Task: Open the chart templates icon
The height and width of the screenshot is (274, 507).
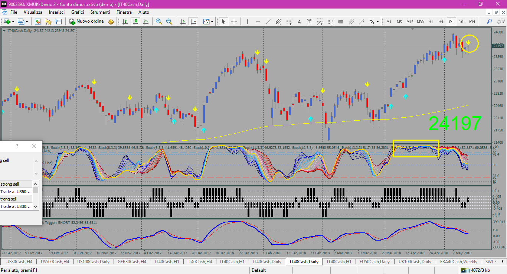Action: tap(206, 22)
